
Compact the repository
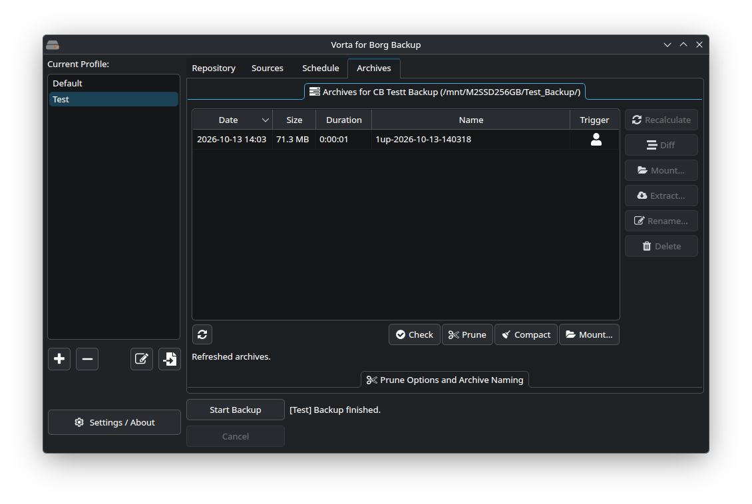(x=526, y=334)
